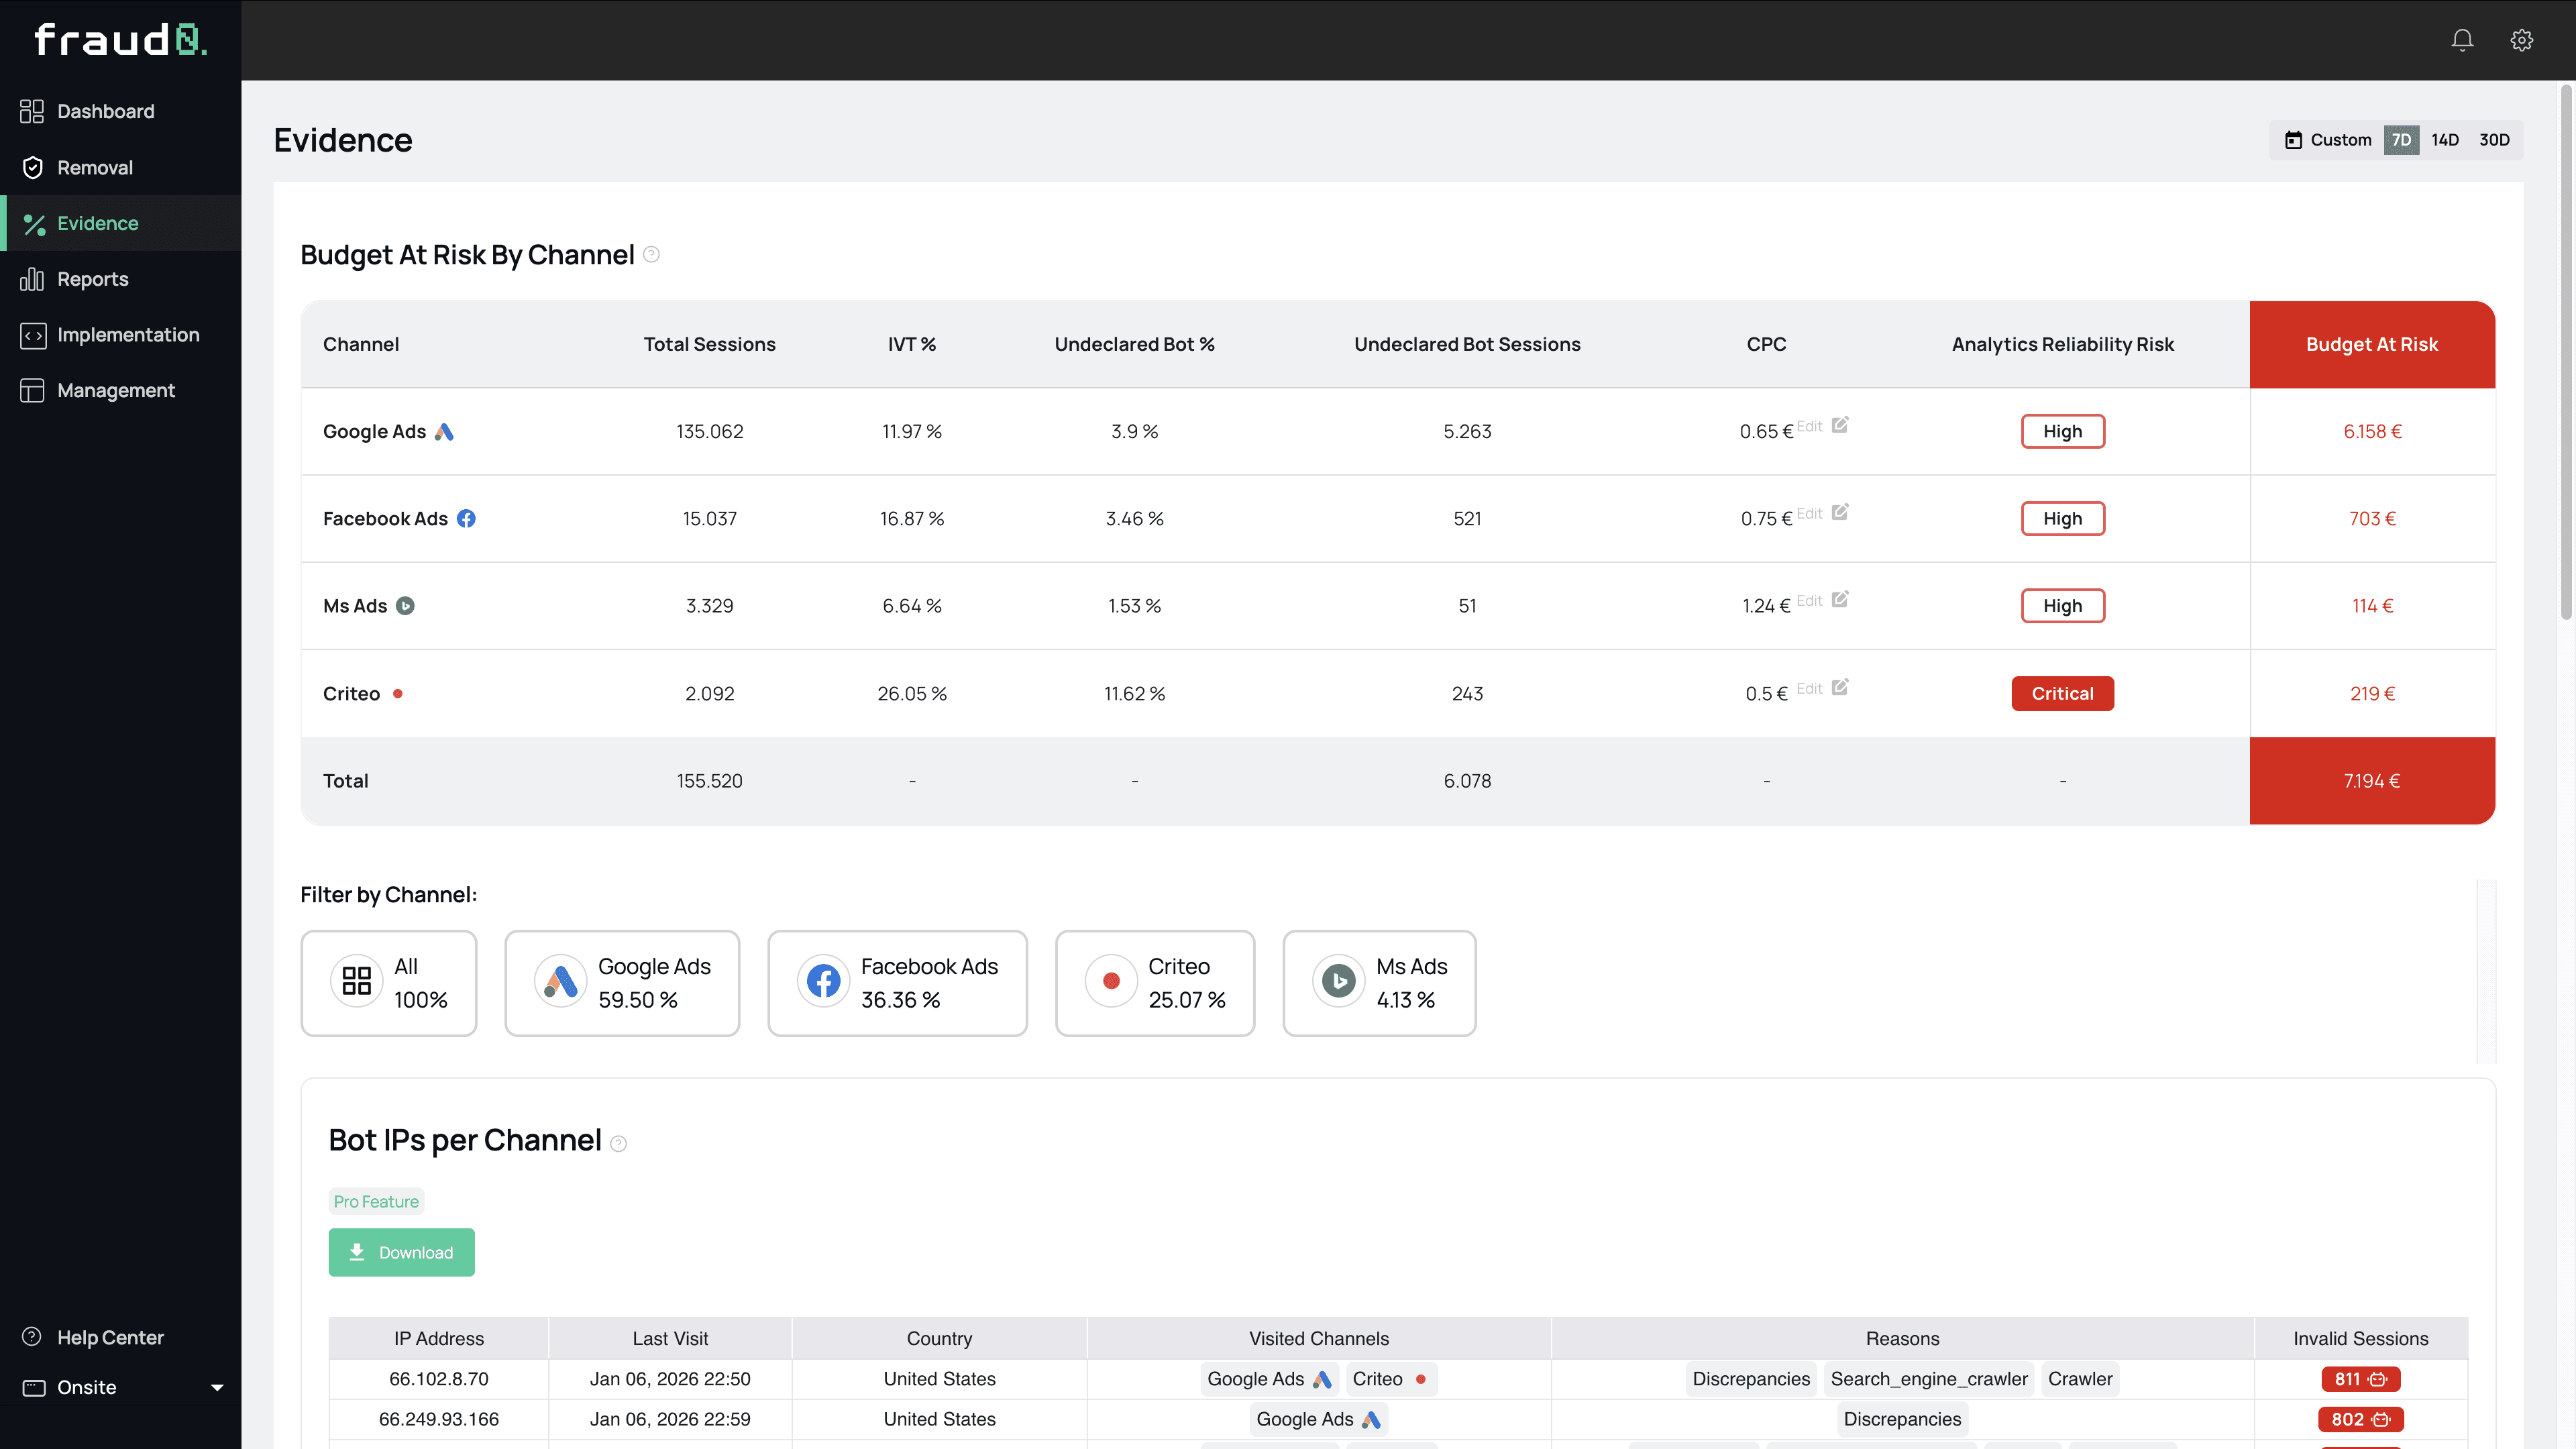Open the Management section
Viewport: 2576px width, 1449px height.
(116, 390)
